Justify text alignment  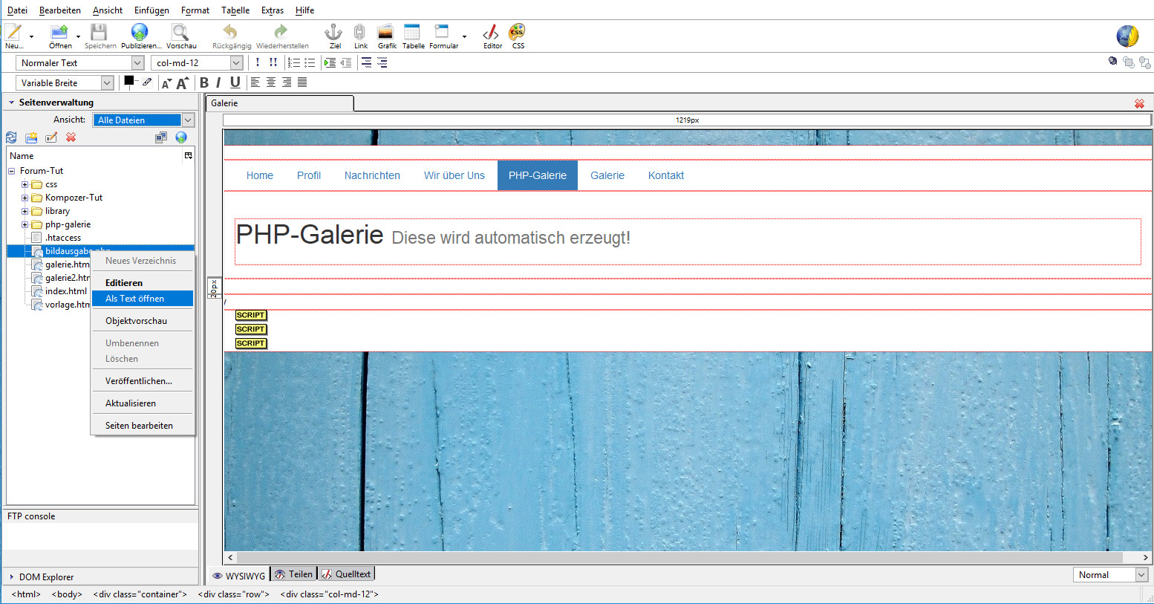click(x=302, y=82)
